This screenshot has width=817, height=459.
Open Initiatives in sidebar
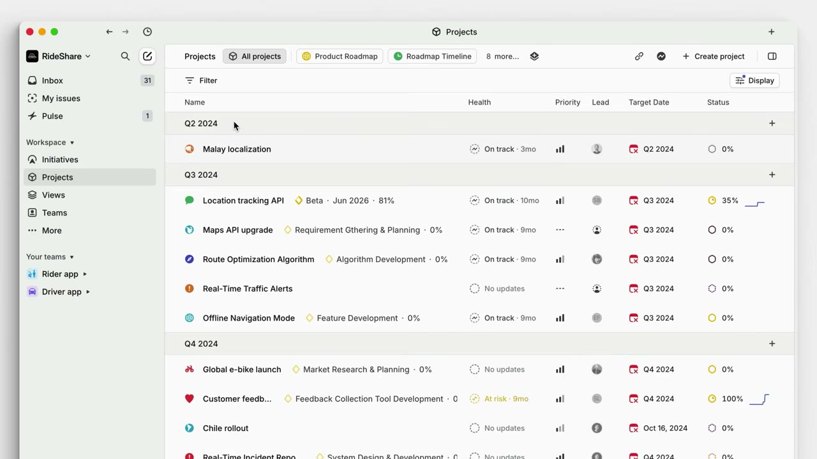pos(90,159)
